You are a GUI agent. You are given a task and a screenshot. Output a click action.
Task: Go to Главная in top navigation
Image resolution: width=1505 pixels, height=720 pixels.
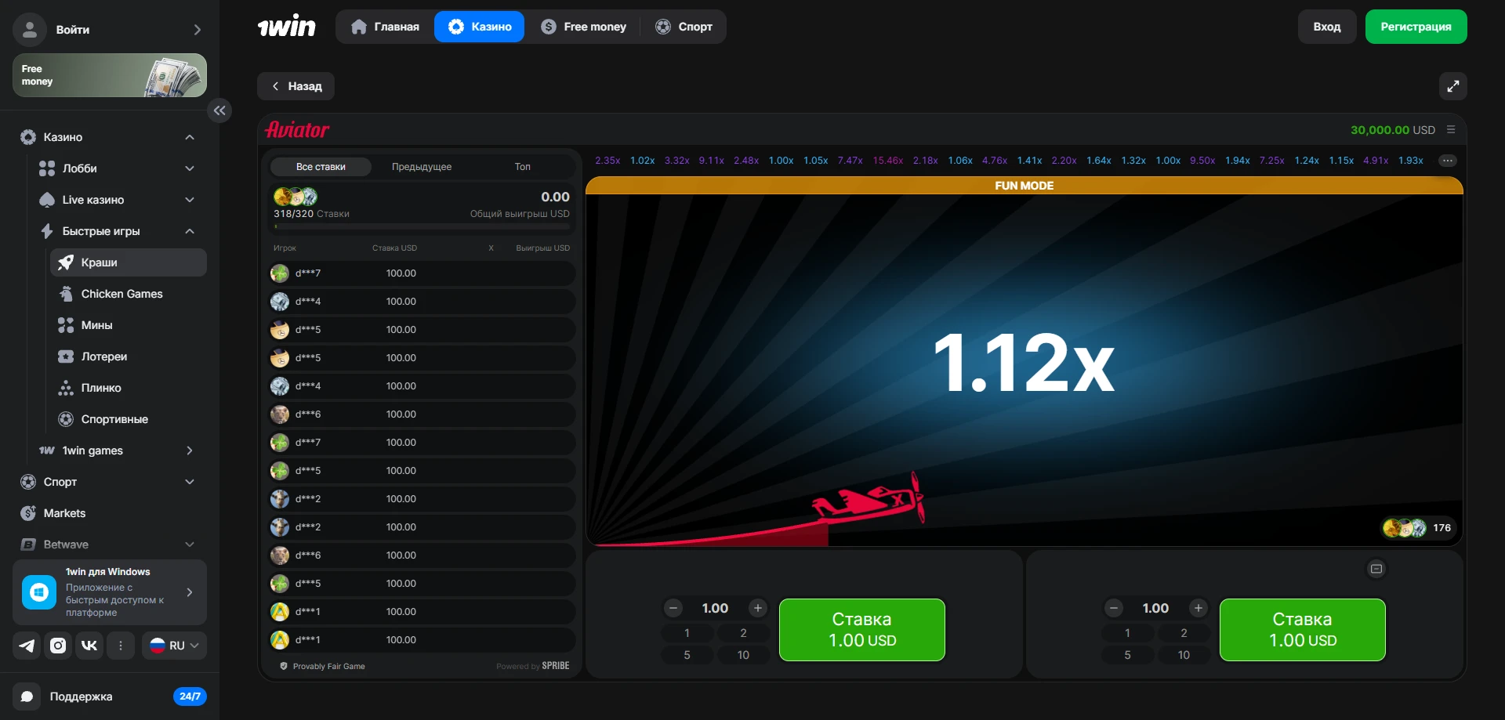[385, 27]
